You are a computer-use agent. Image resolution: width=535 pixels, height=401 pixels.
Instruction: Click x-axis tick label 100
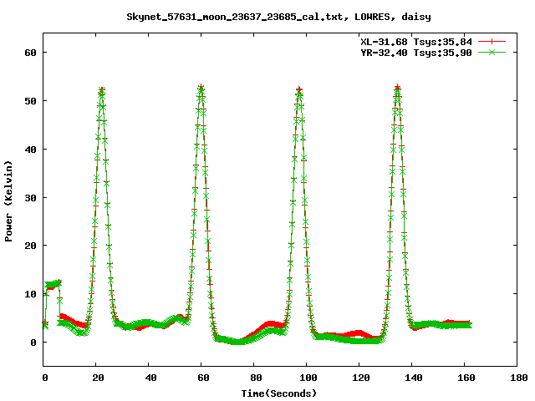tap(308, 378)
